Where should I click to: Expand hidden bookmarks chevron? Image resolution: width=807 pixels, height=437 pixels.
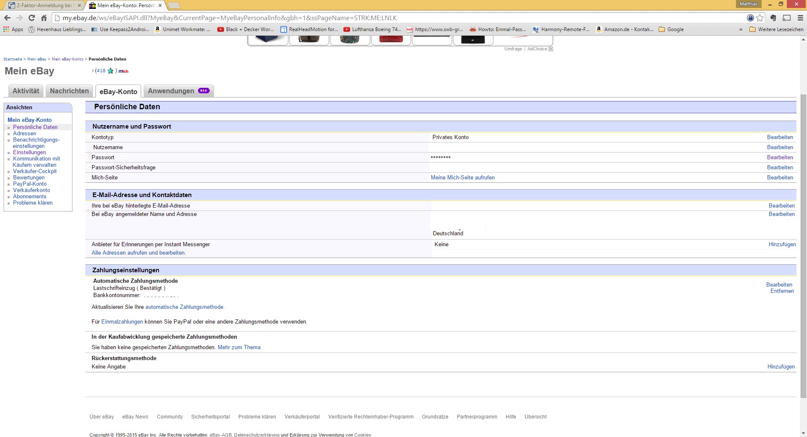[x=741, y=29]
